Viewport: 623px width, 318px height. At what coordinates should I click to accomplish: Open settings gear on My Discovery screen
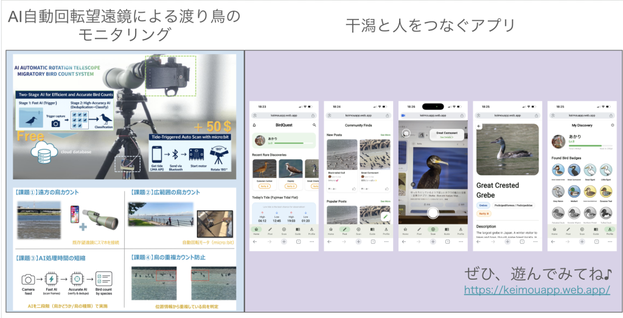(613, 125)
